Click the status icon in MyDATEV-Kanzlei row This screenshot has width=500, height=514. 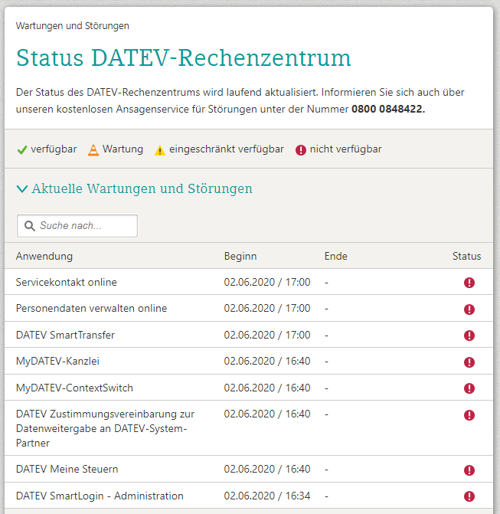click(469, 362)
